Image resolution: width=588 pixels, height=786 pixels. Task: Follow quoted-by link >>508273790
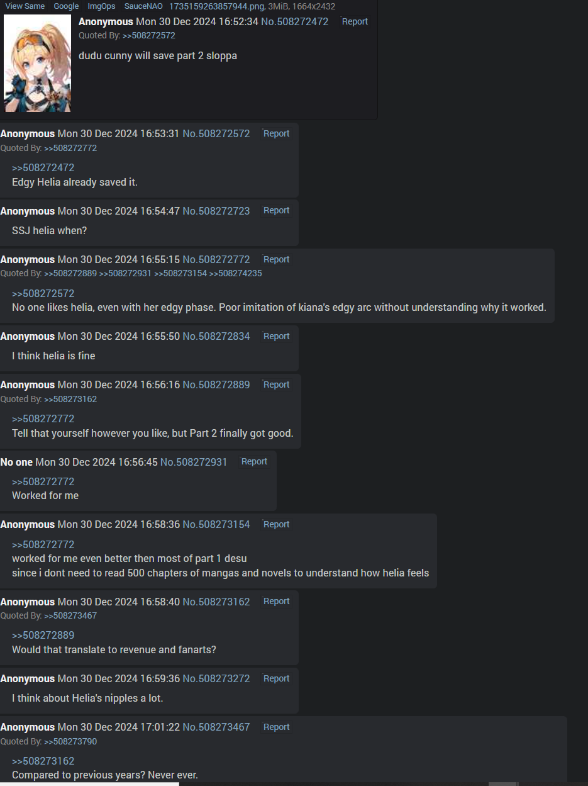click(x=70, y=741)
